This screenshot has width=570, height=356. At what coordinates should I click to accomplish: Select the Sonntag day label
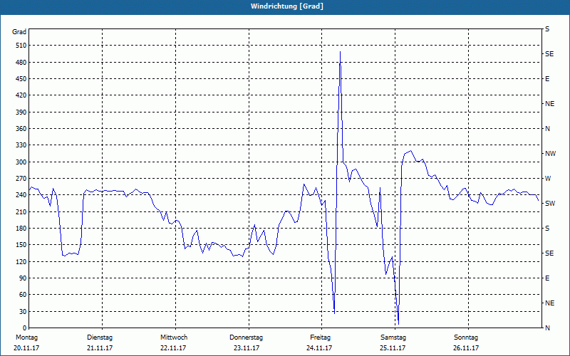[x=466, y=337]
